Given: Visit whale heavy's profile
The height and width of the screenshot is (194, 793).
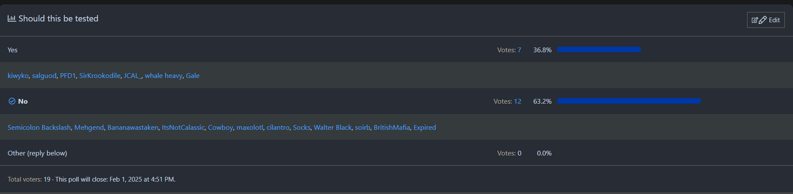Looking at the screenshot, I should [163, 76].
